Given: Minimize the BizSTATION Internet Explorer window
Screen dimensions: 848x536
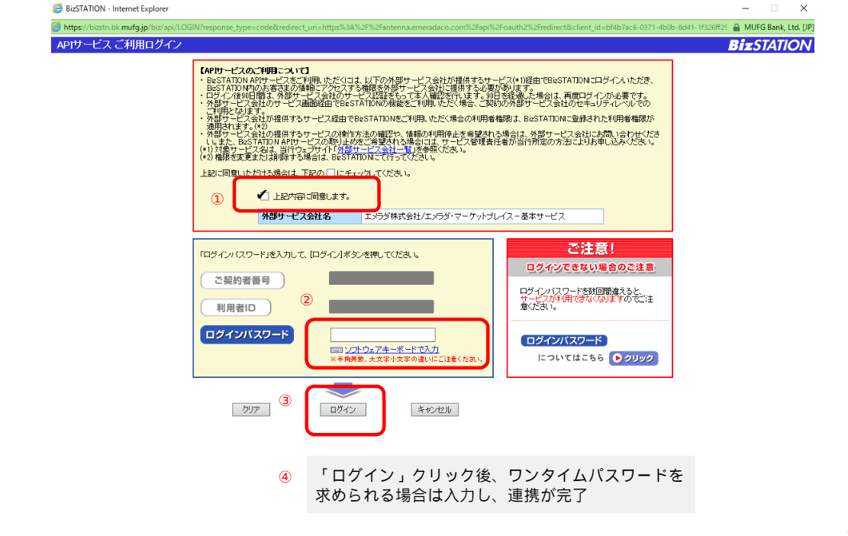Looking at the screenshot, I should [745, 8].
